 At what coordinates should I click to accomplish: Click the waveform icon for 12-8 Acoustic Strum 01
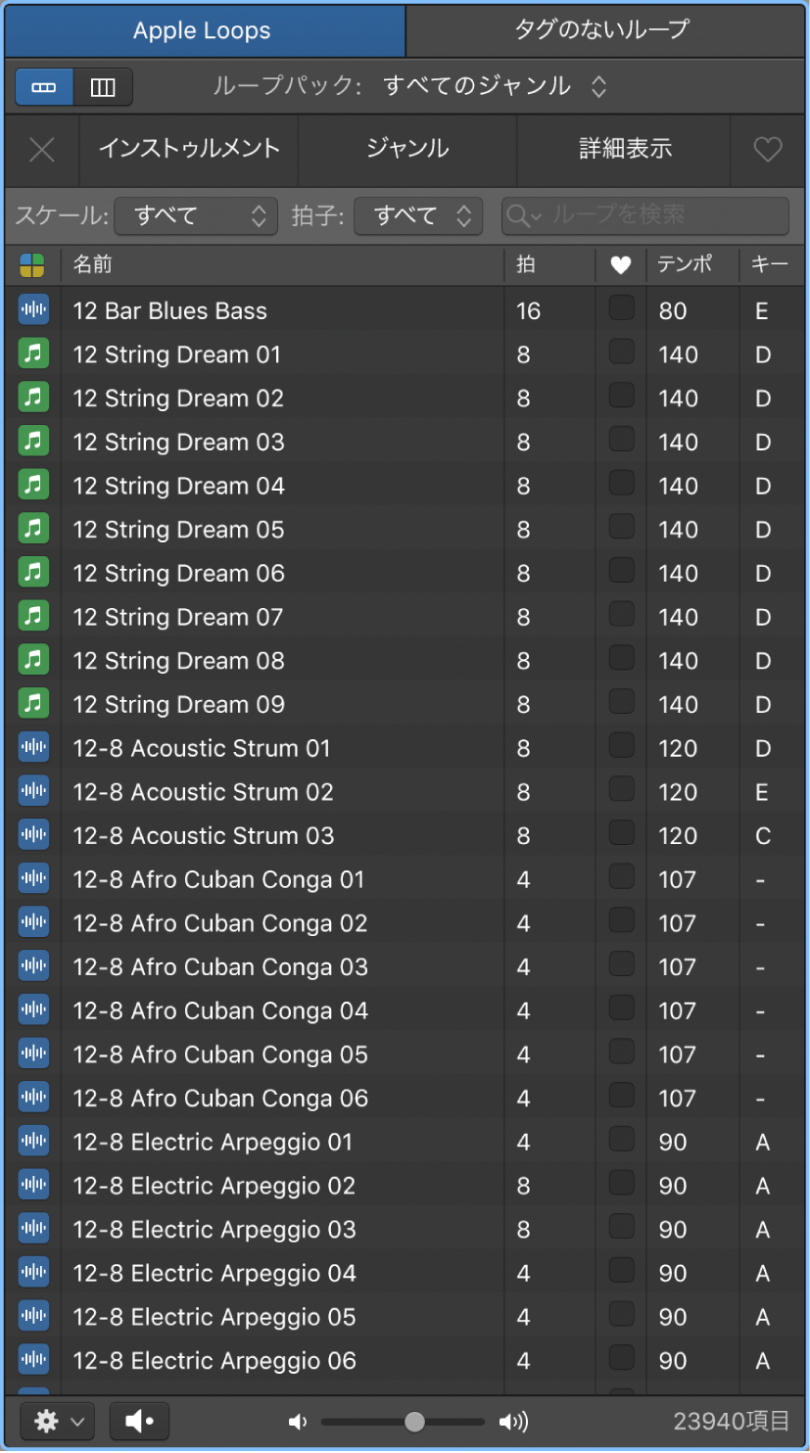pyautogui.click(x=33, y=748)
